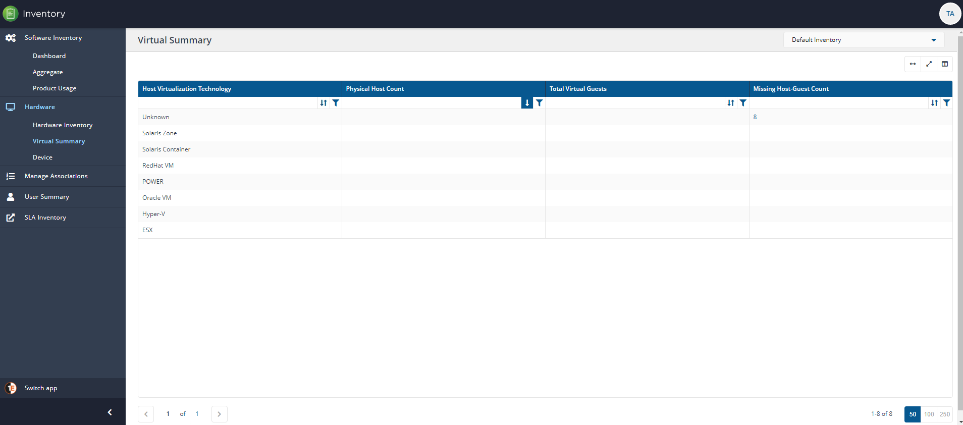
Task: Show 250 rows per page
Action: coord(945,414)
